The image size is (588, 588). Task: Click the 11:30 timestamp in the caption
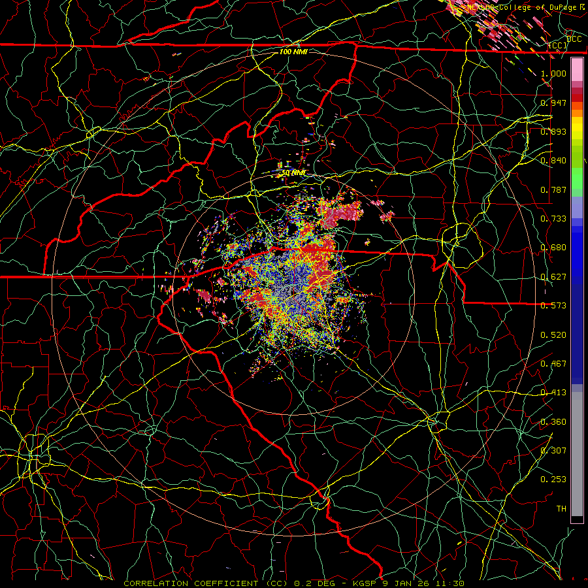click(450, 583)
